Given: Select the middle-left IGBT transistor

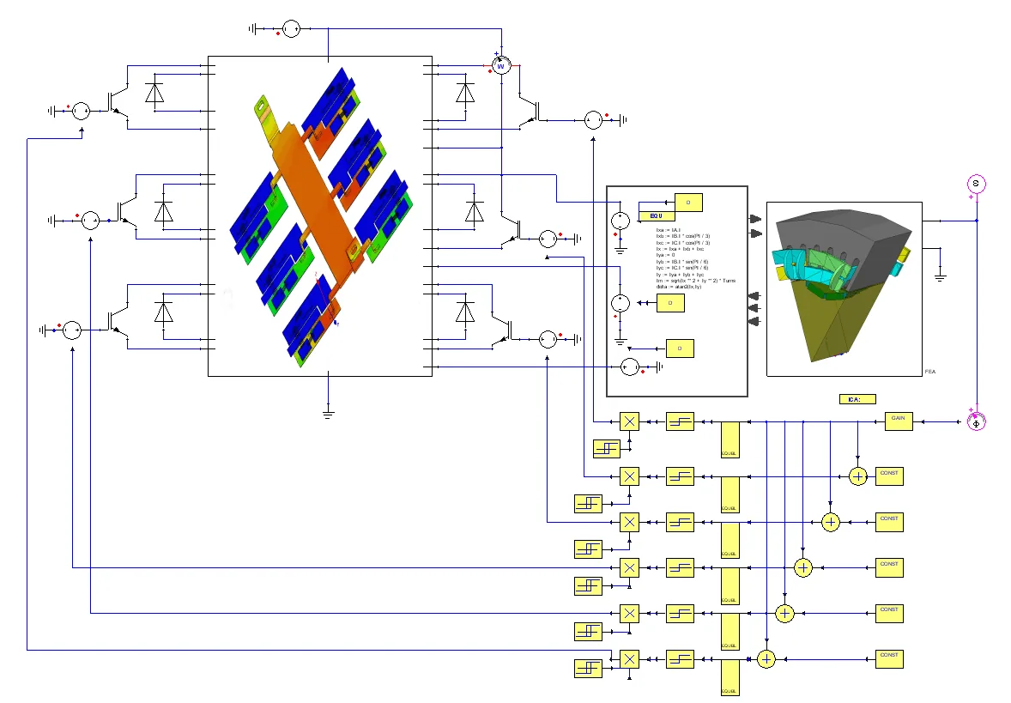Looking at the screenshot, I should (x=127, y=211).
